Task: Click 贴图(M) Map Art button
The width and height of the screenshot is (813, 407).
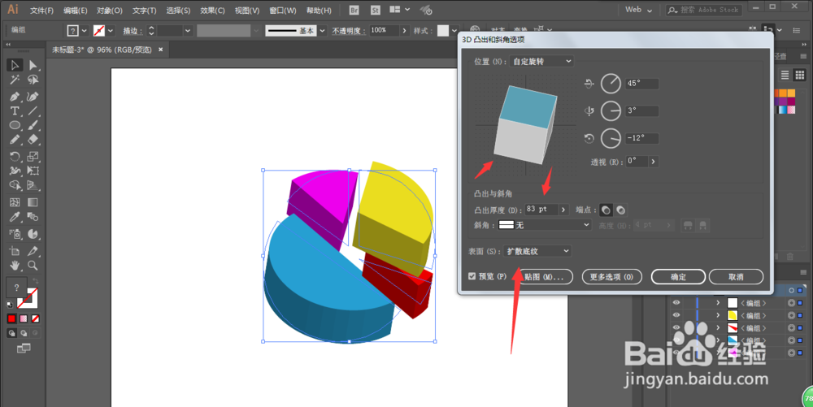Action: point(543,277)
